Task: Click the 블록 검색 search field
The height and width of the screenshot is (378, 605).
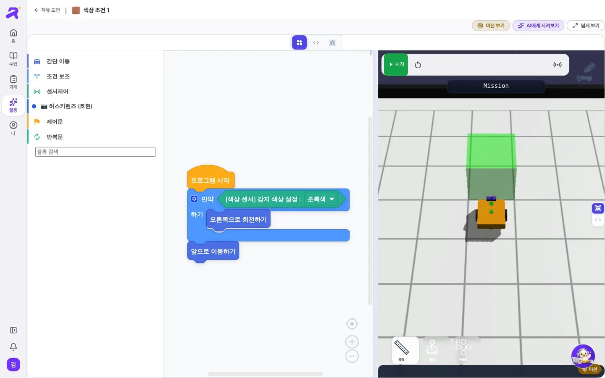Action: coord(95,152)
